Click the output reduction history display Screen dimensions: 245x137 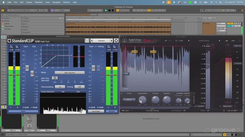63,103
